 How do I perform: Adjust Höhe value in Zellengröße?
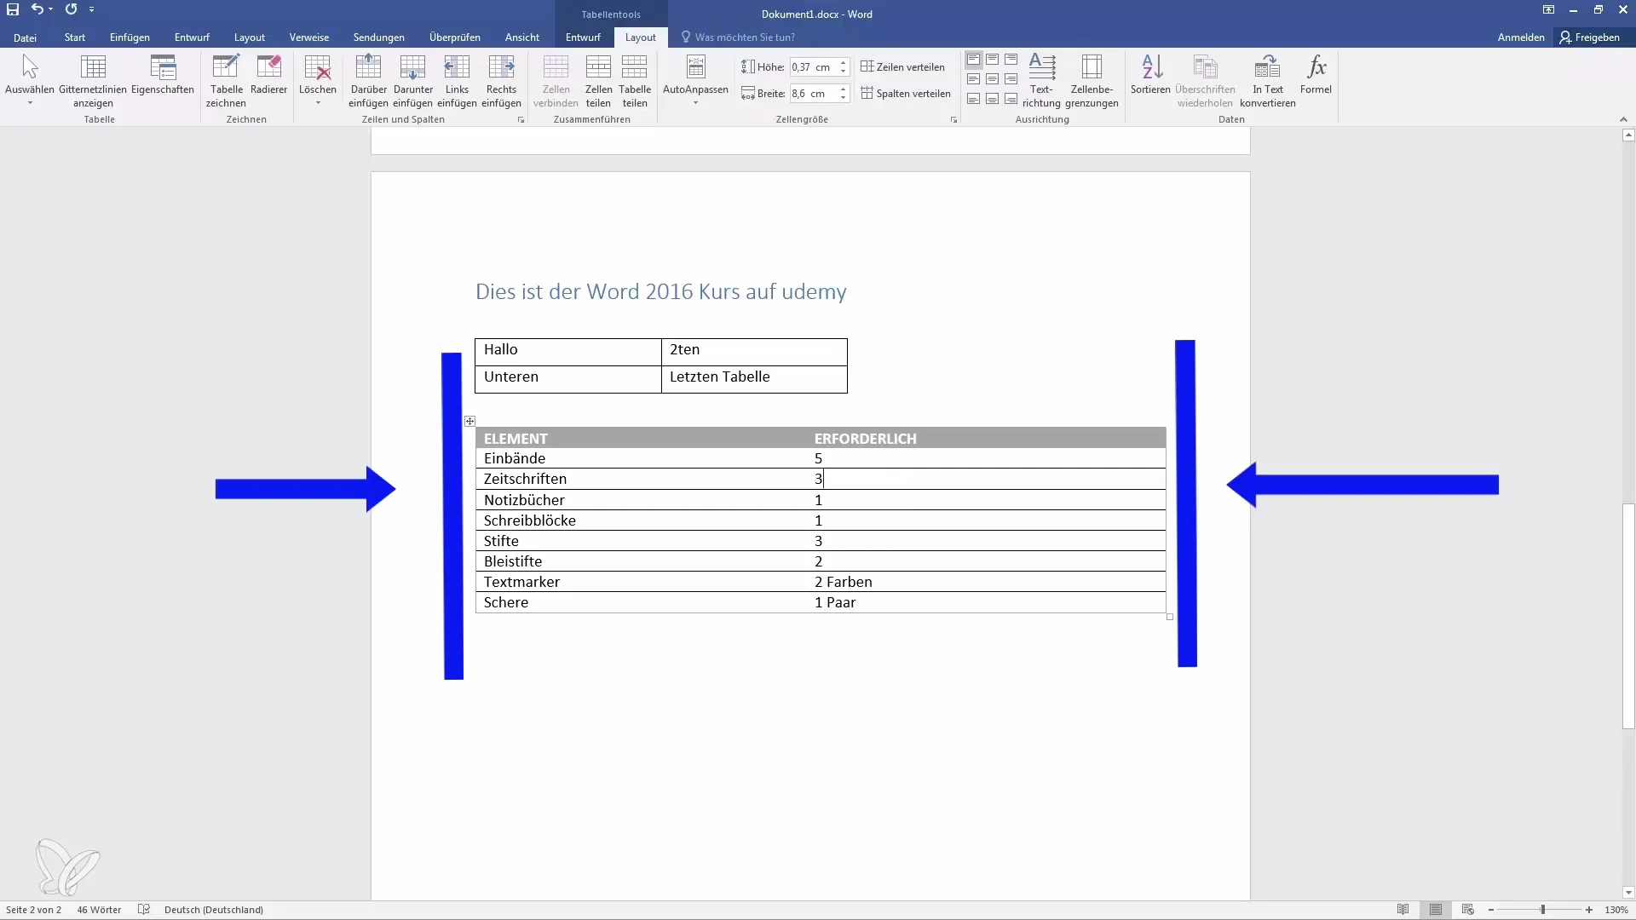[x=812, y=66]
